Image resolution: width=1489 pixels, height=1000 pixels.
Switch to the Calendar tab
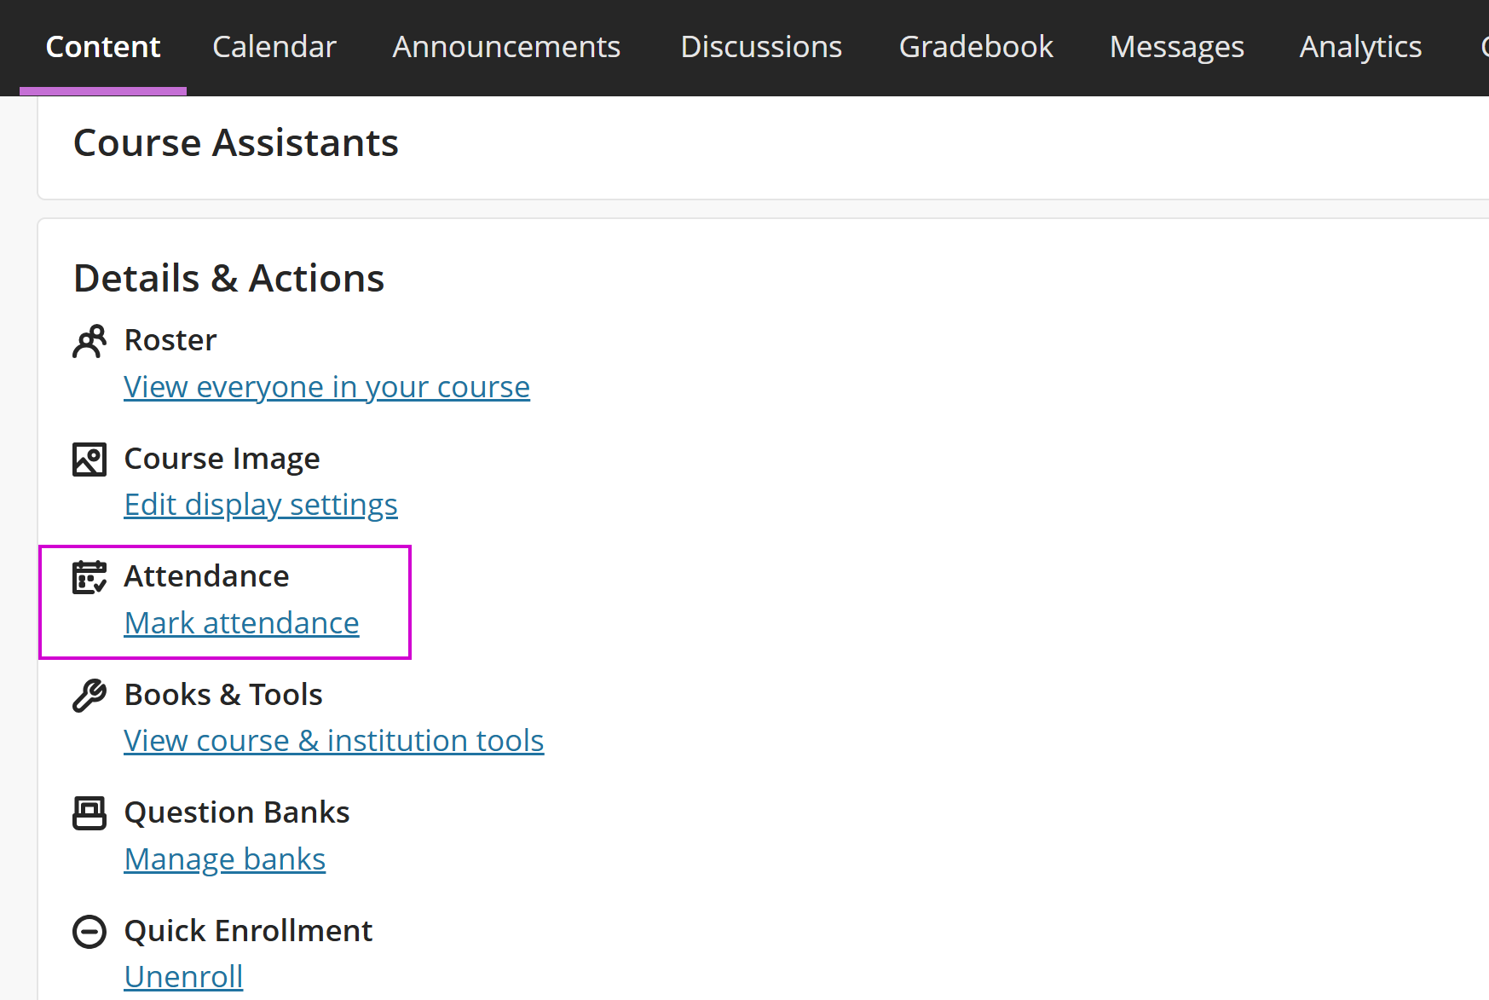tap(274, 47)
